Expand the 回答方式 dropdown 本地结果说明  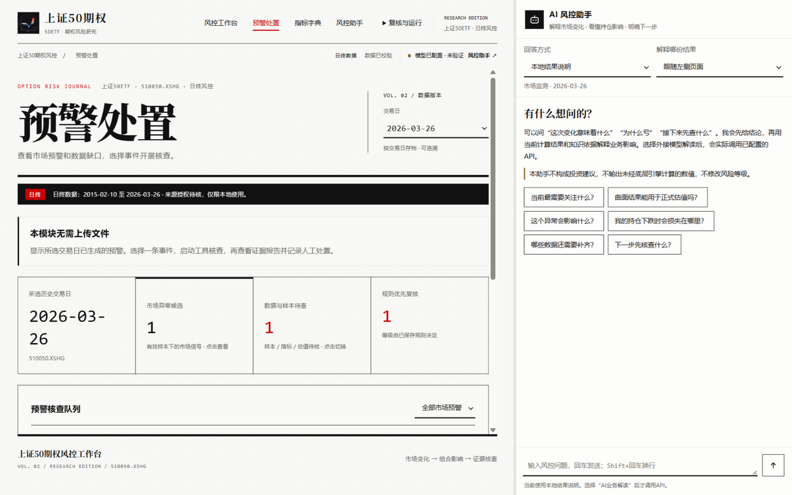tap(587, 67)
